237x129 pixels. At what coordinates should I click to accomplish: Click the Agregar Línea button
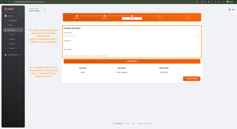pos(132,61)
